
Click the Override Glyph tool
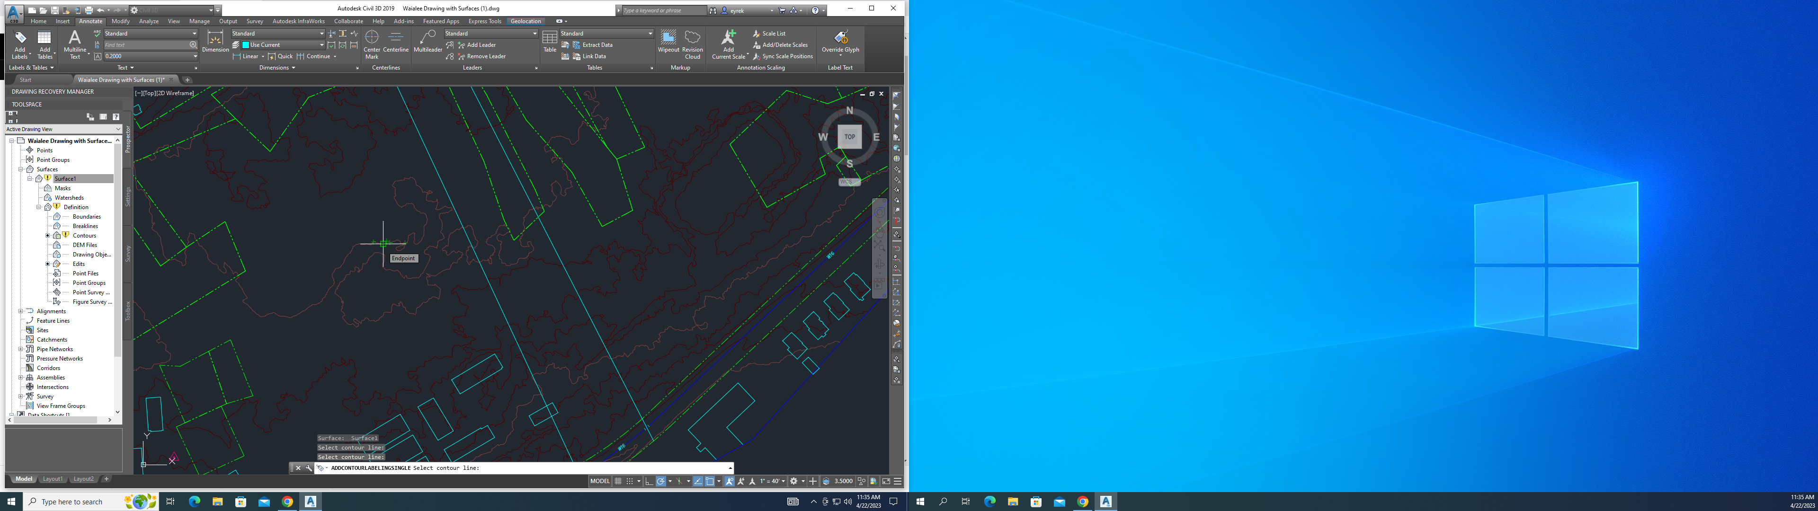point(840,43)
